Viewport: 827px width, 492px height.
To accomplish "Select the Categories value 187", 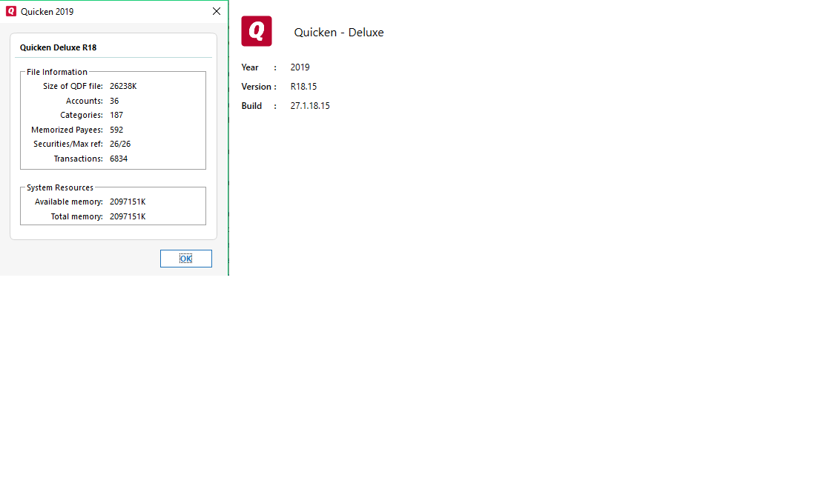I will tap(116, 115).
